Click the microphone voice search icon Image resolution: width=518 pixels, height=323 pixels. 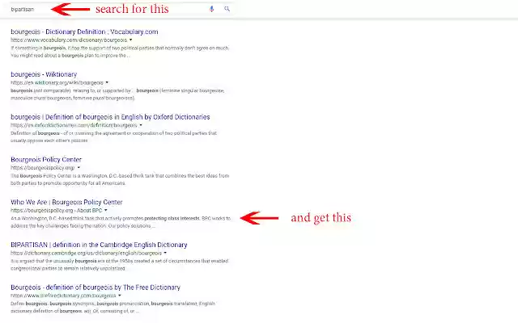point(212,9)
